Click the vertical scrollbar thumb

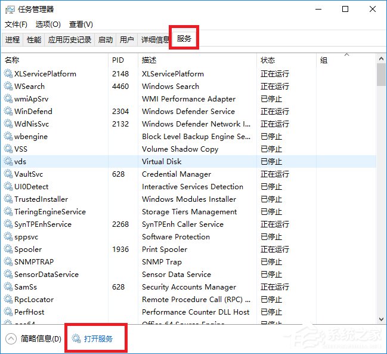381,75
